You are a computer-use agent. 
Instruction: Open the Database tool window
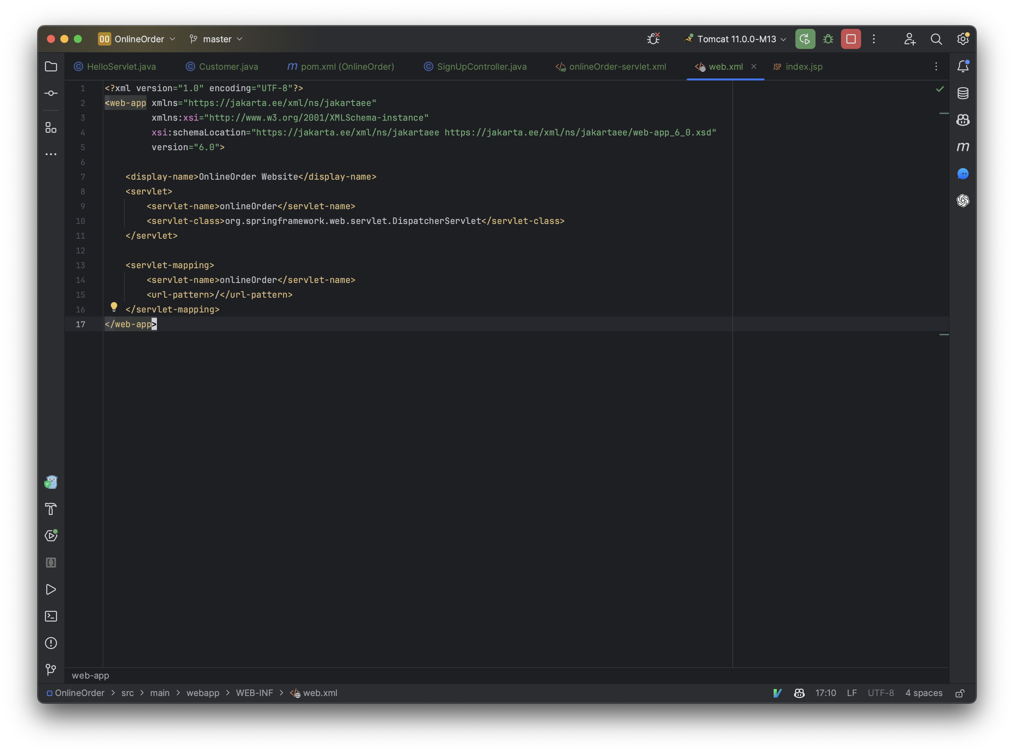(x=963, y=93)
